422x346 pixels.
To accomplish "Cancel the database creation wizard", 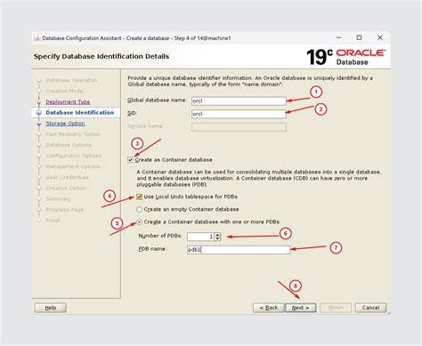I will tap(370, 308).
